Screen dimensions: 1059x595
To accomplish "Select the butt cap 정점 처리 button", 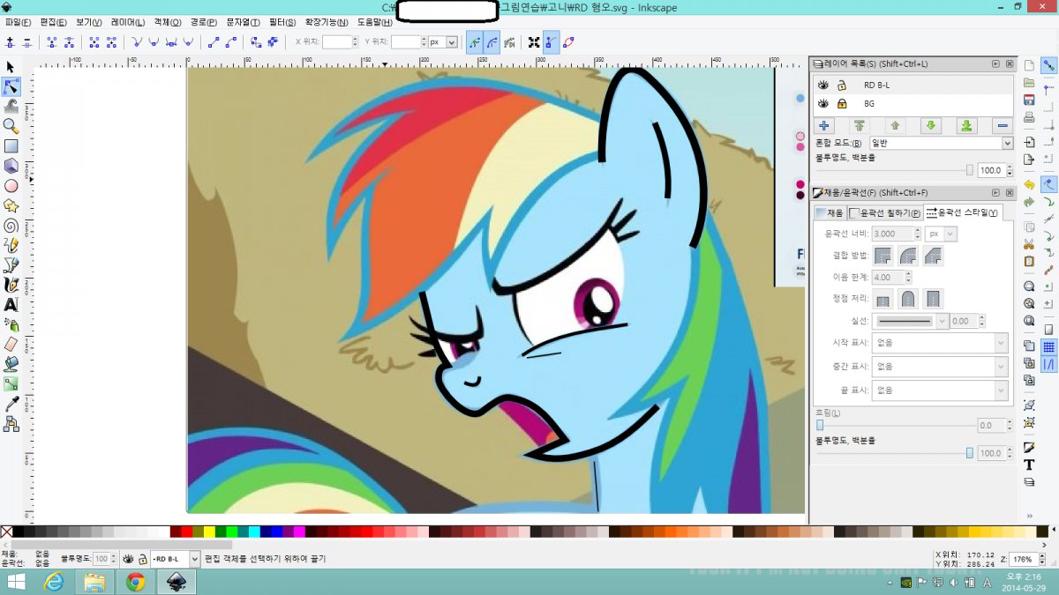I will [882, 299].
